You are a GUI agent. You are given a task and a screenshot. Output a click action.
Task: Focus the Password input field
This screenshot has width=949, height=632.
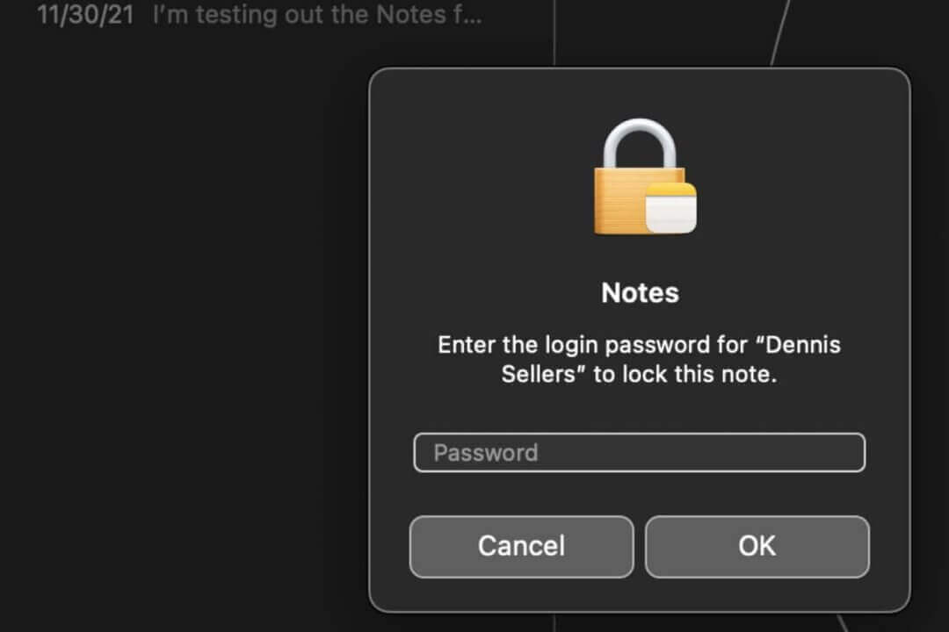(x=639, y=453)
